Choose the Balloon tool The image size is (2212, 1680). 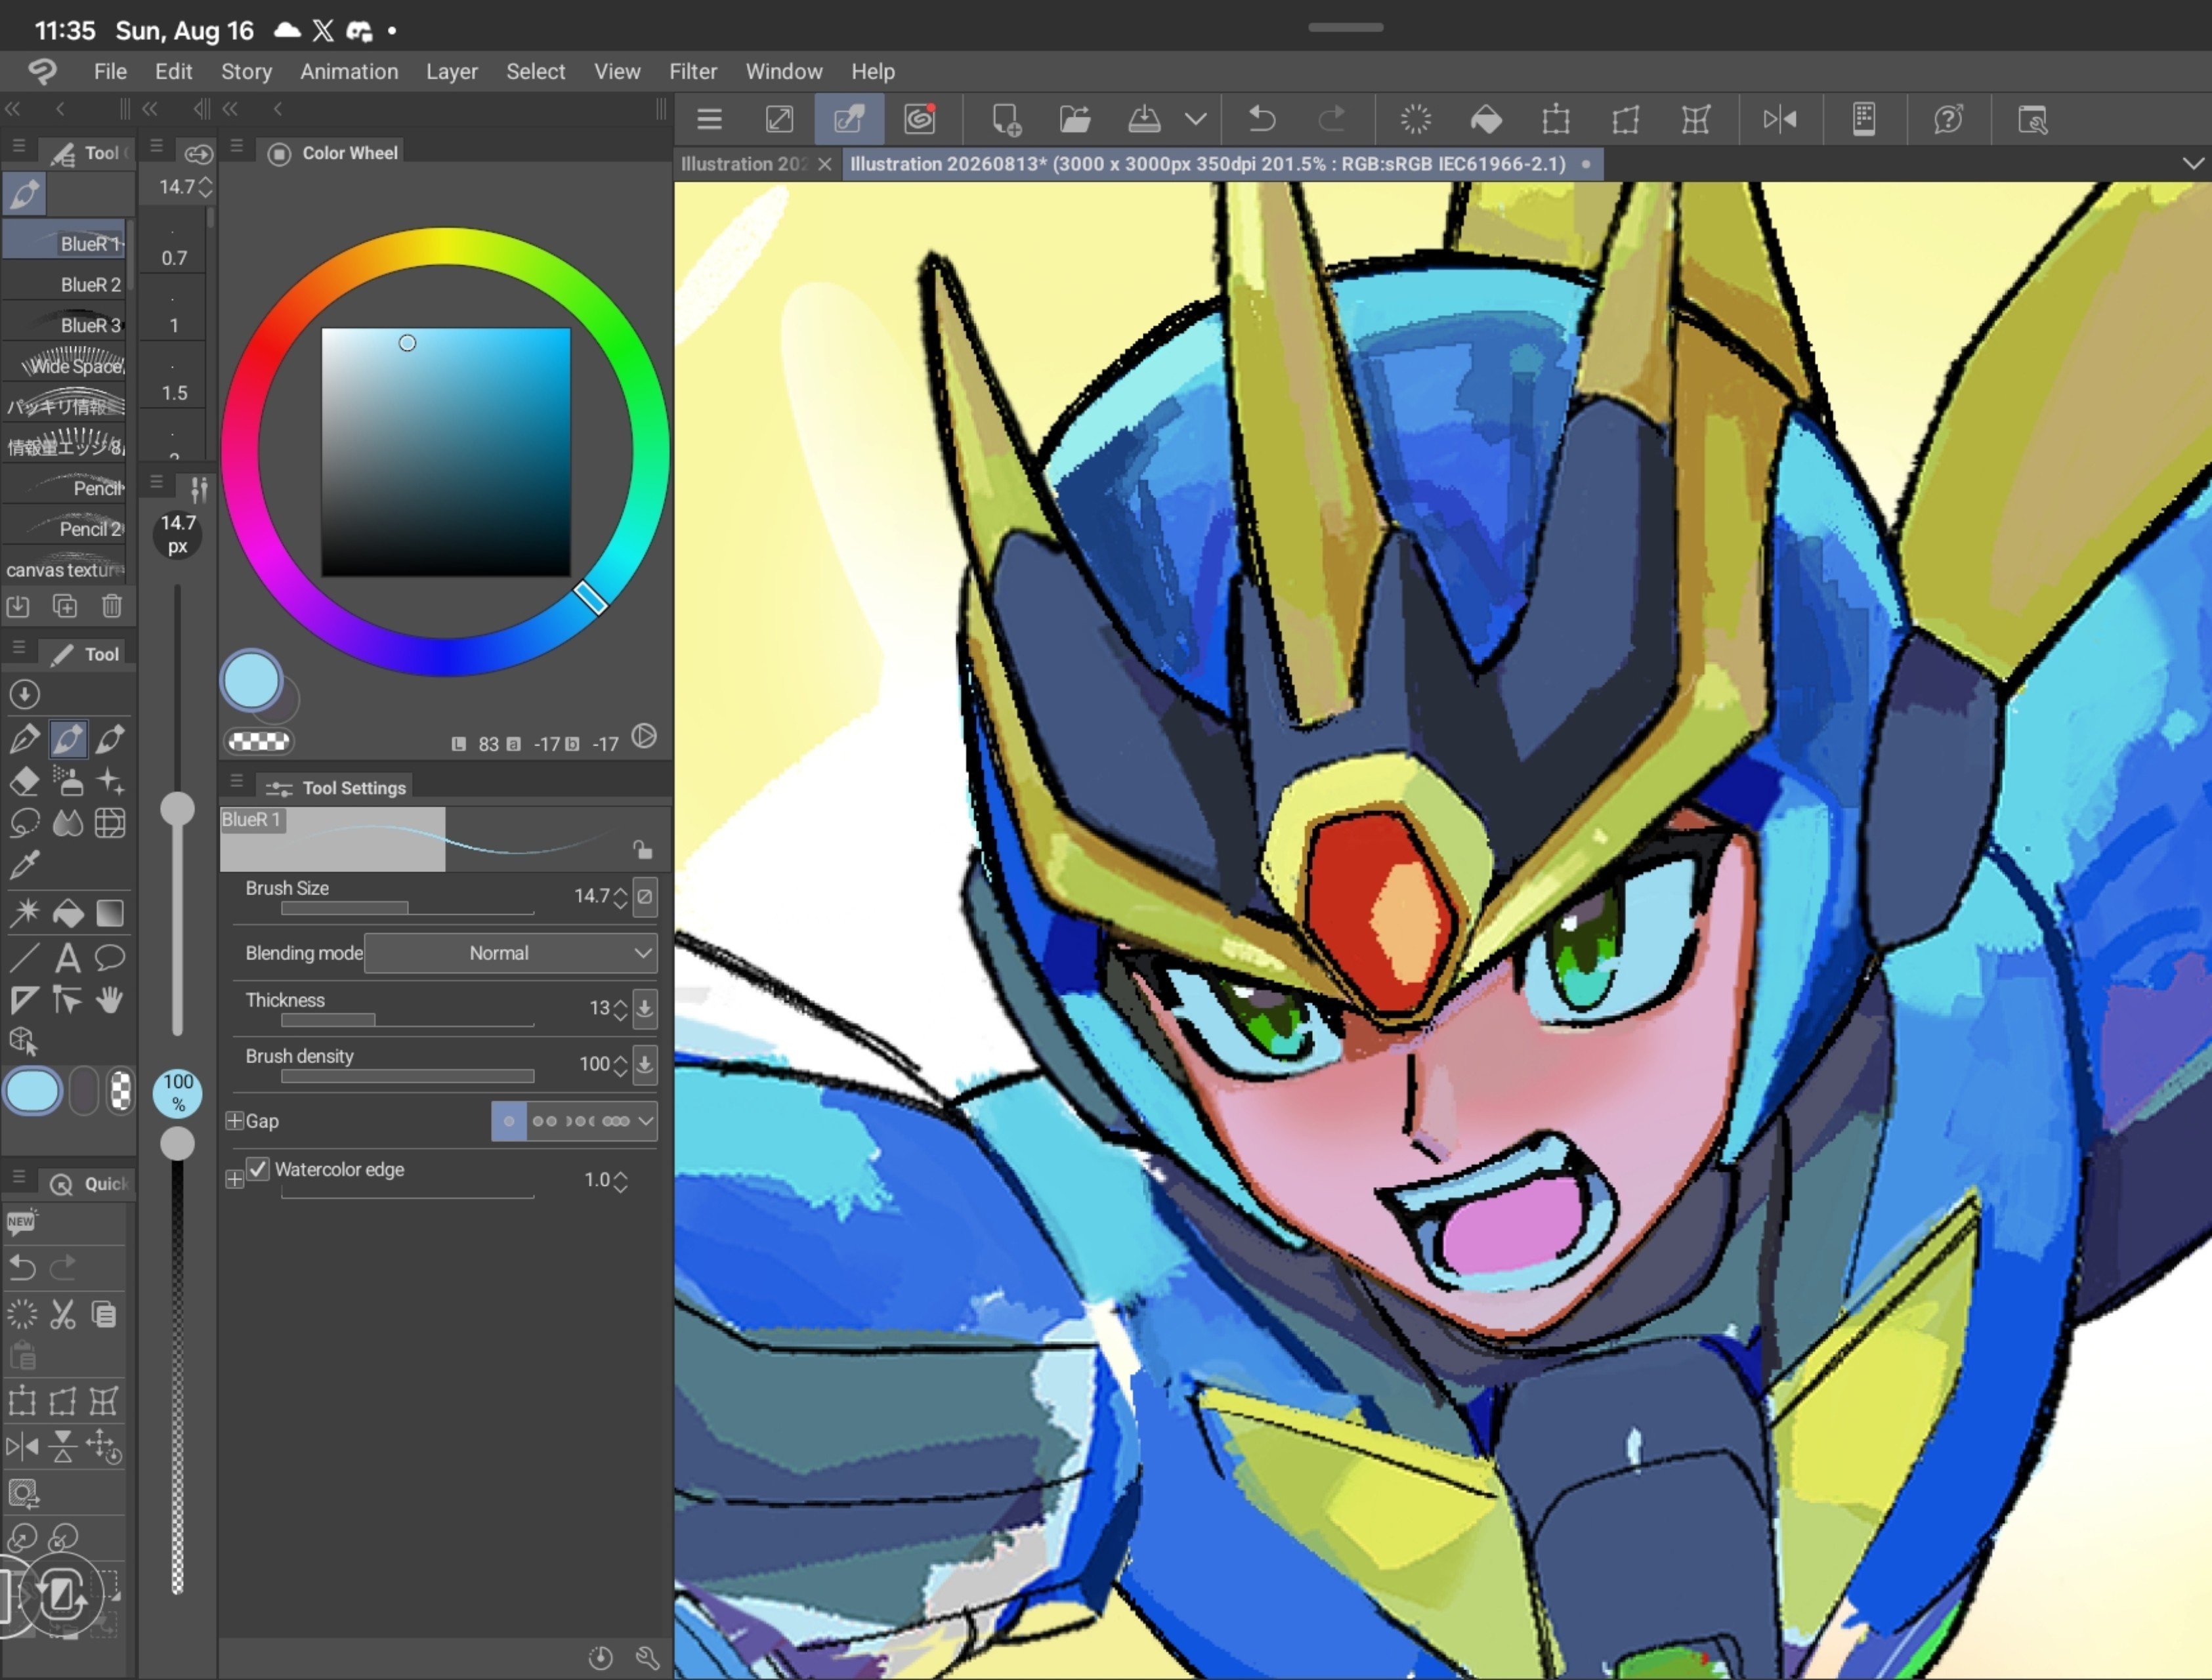[110, 958]
